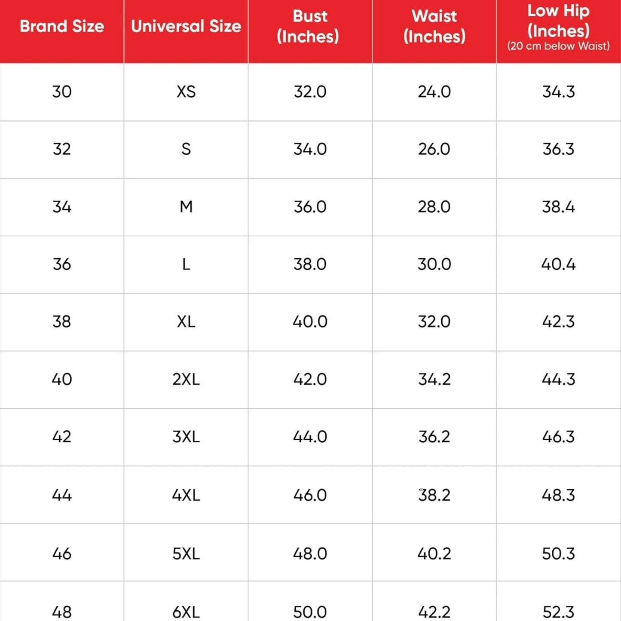
Task: Click the low hip value 34.3
Action: pyautogui.click(x=559, y=92)
